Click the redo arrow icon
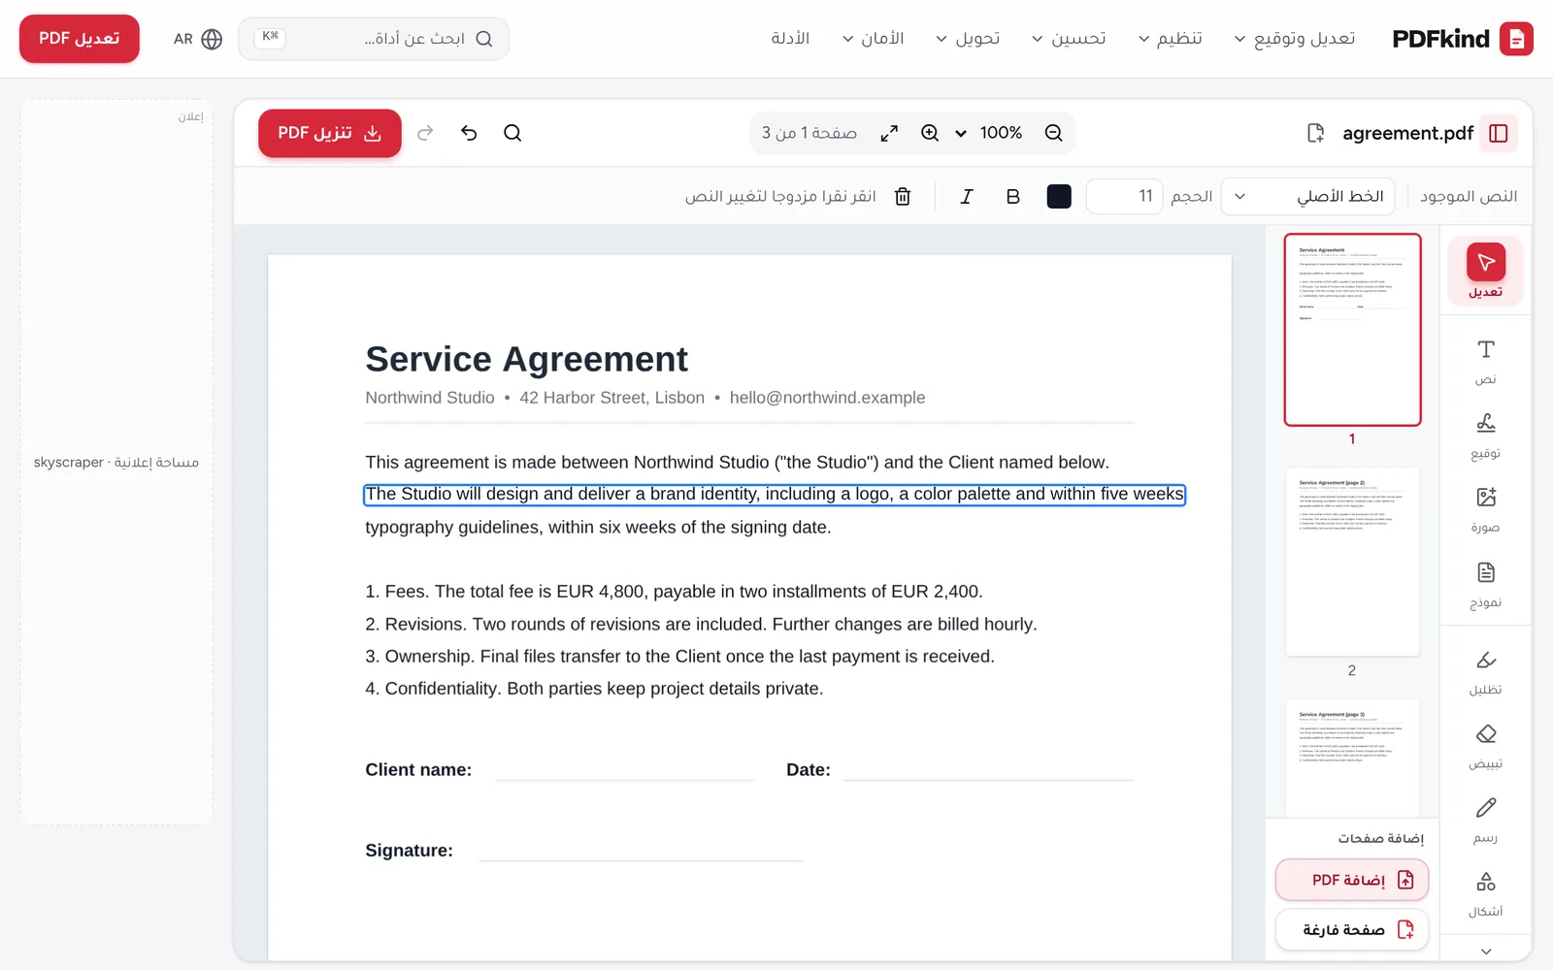The height and width of the screenshot is (970, 1553). point(425,133)
